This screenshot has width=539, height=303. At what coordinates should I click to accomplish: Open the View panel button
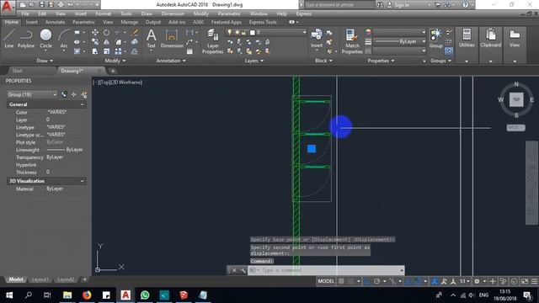point(515,38)
